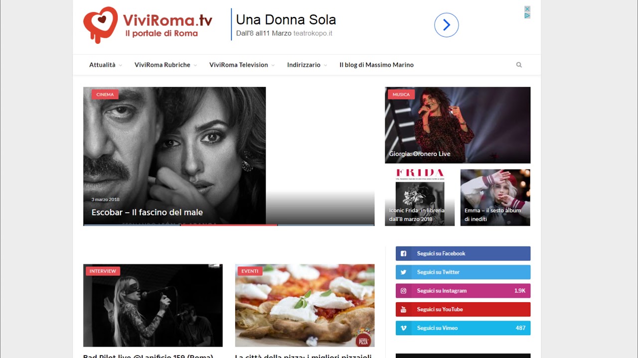Click the Seguici su Facebook button

point(463,254)
